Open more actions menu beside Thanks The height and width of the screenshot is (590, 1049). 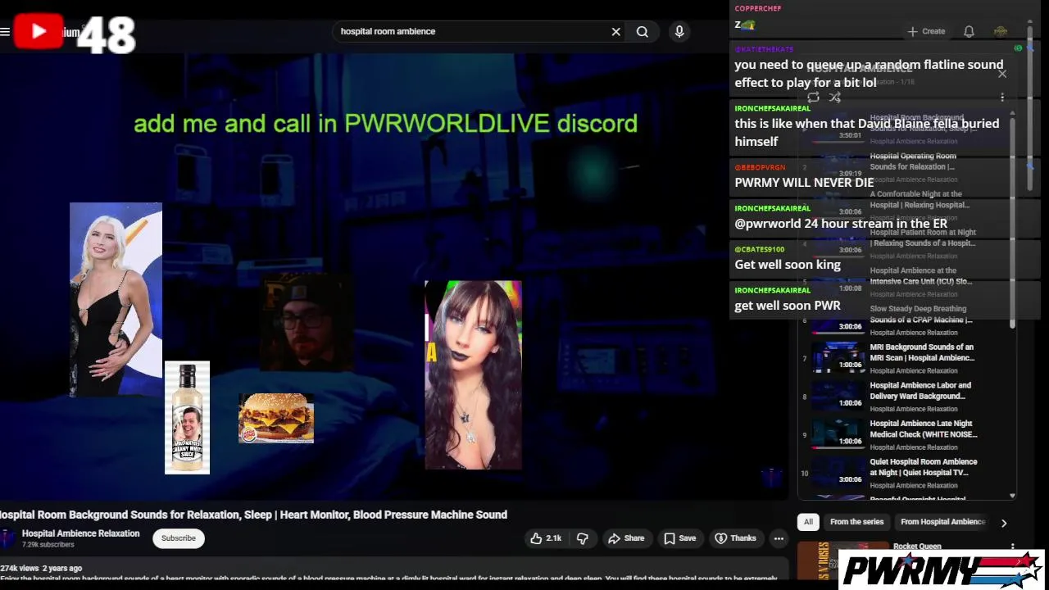pyautogui.click(x=779, y=538)
